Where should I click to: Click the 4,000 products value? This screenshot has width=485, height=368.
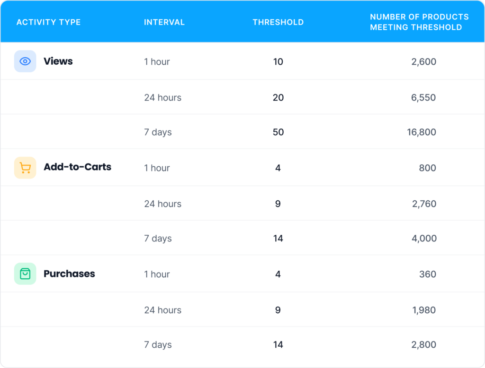(424, 239)
